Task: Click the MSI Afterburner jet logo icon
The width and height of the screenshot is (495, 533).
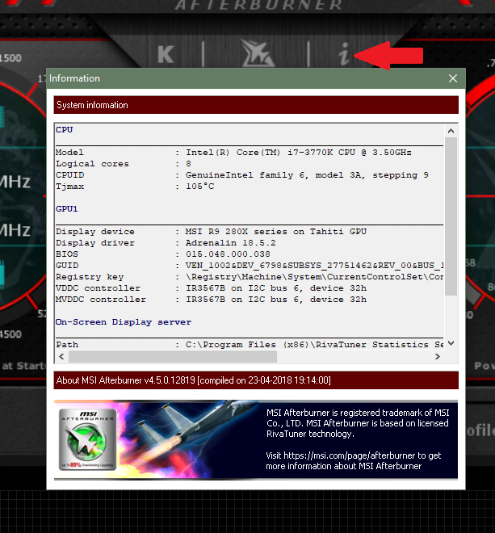Action: pos(258,53)
